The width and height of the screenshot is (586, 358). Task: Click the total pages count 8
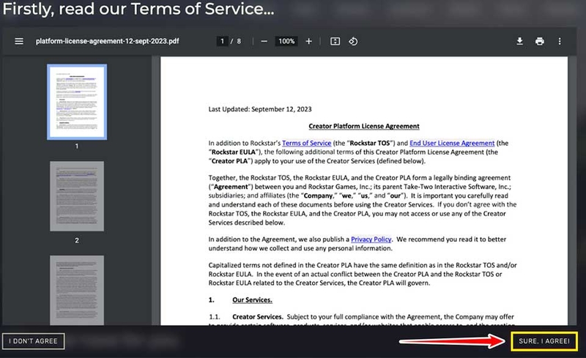[x=239, y=41]
